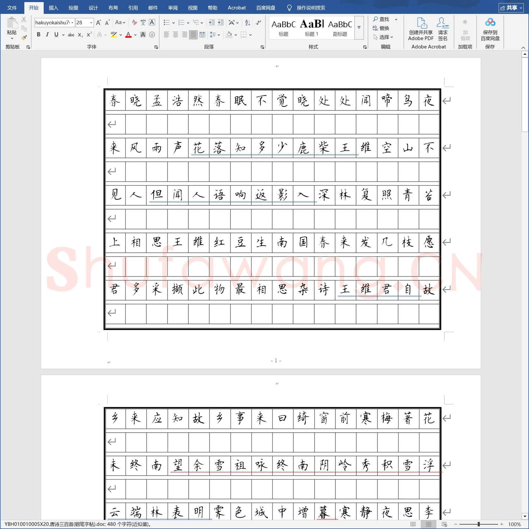This screenshot has height=529, width=529.
Task: Collapse the ribbon with the chevron
Action: tap(523, 47)
